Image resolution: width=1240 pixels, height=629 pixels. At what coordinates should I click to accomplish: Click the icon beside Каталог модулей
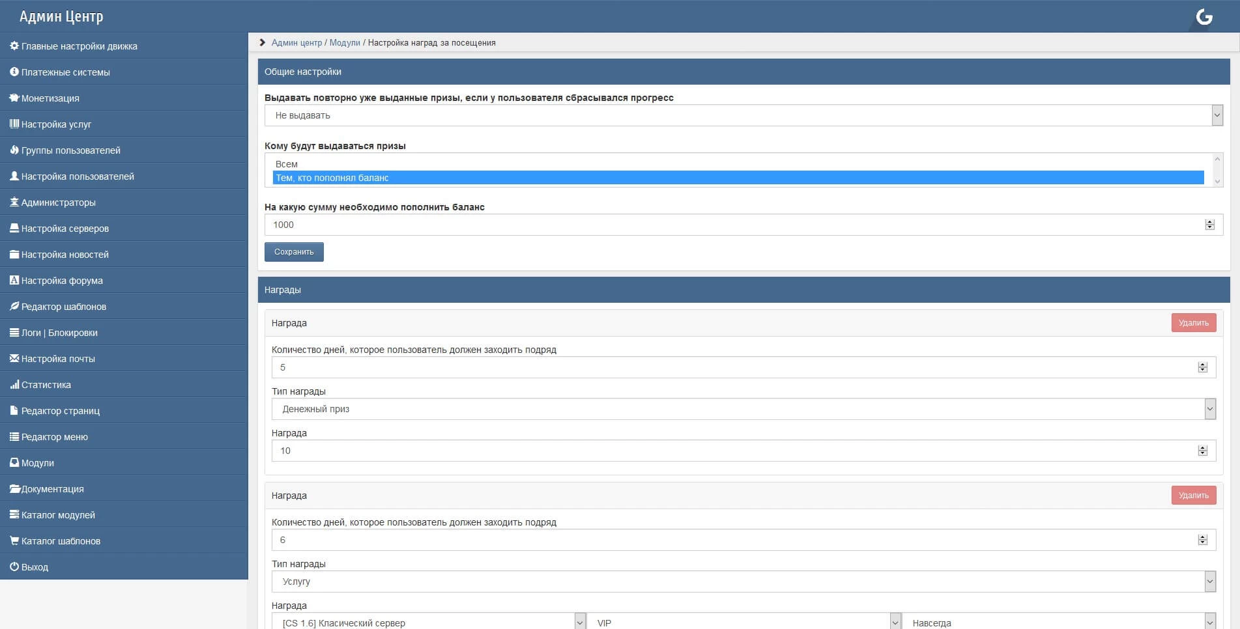pyautogui.click(x=14, y=515)
